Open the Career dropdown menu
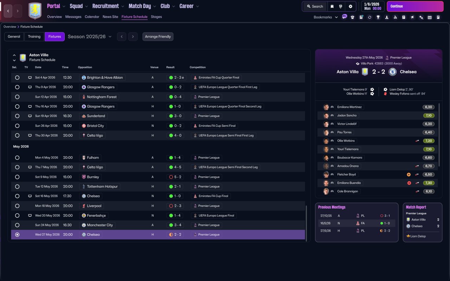The height and width of the screenshot is (281, 450). coord(189,6)
